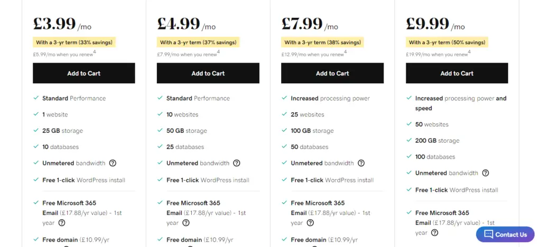Open Microsoft 365 help icon, £7.99 plan
The image size is (541, 247).
pos(310,223)
